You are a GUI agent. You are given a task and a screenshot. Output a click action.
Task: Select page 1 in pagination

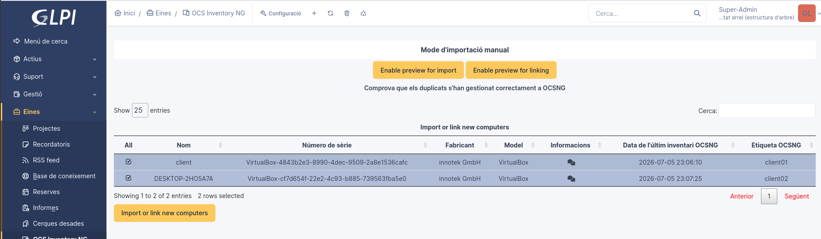(x=769, y=196)
